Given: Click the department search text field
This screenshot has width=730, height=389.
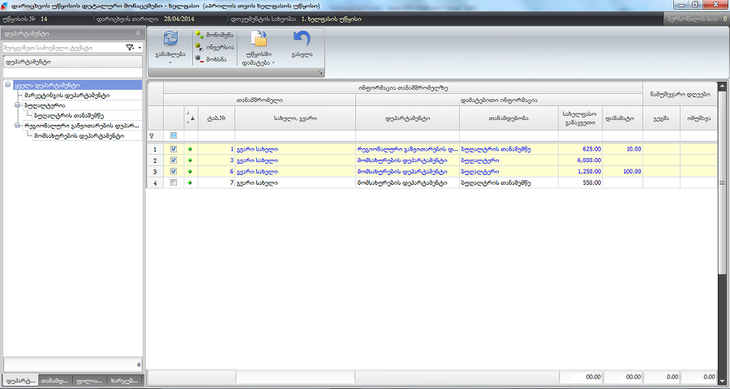Looking at the screenshot, I should click(63, 48).
